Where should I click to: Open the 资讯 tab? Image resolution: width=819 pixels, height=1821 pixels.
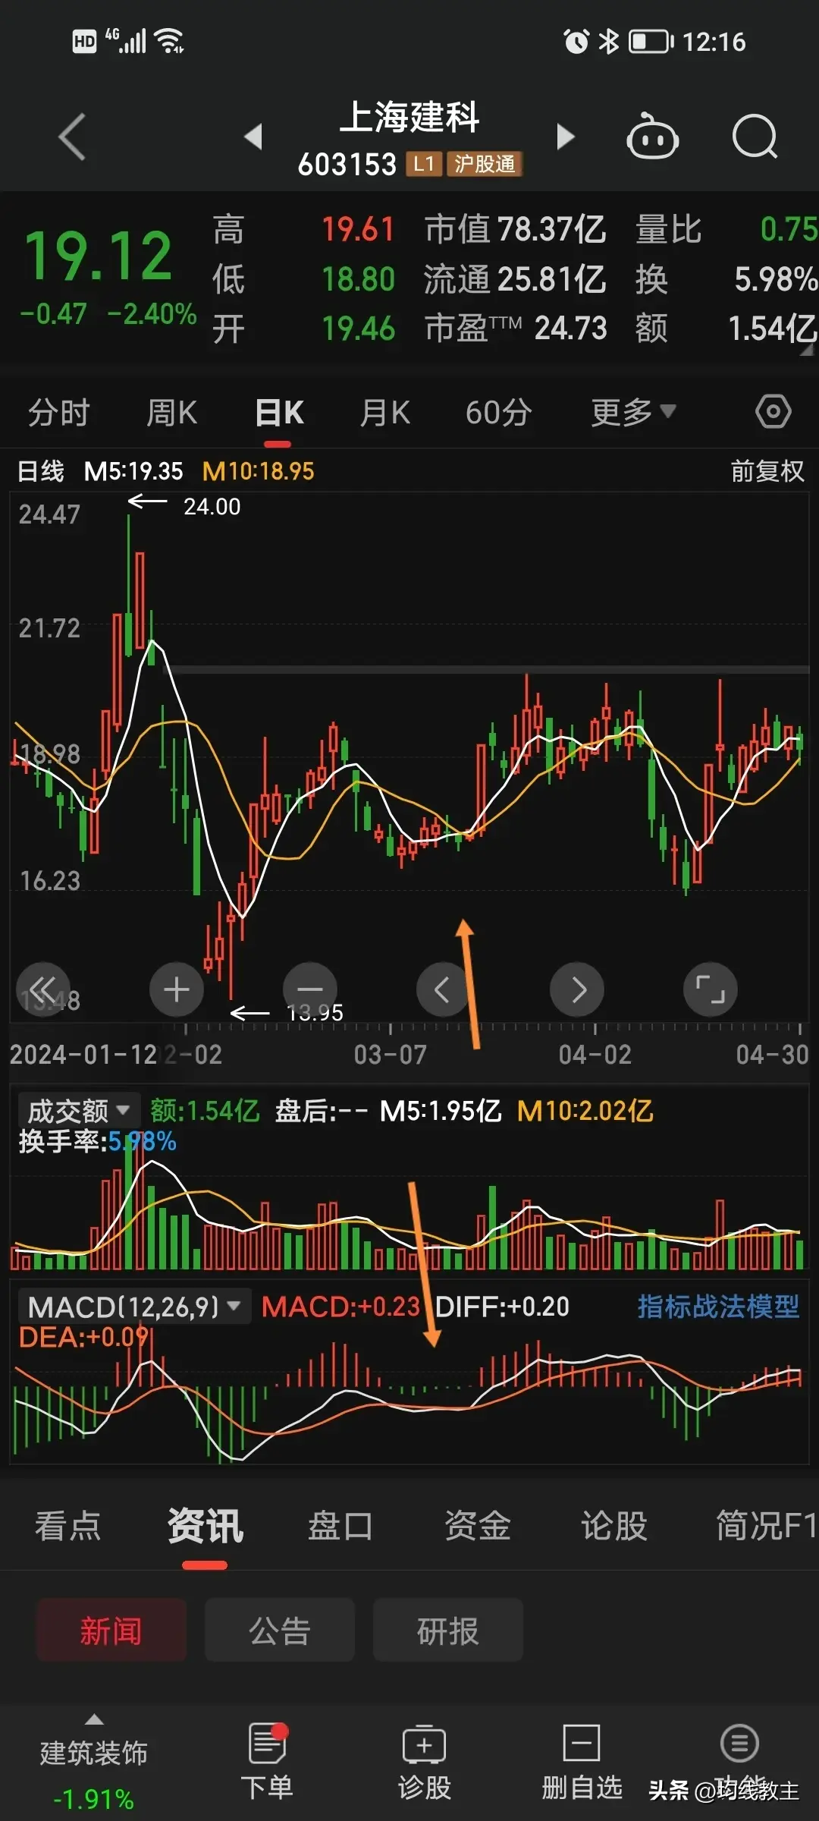click(x=205, y=1526)
